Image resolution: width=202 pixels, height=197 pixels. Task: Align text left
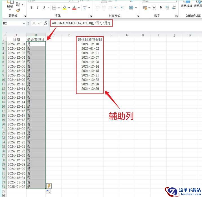[98, 8]
